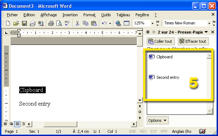Toggle EXT extend selection mode
Viewport: 218px width, 136px height.
153,131
